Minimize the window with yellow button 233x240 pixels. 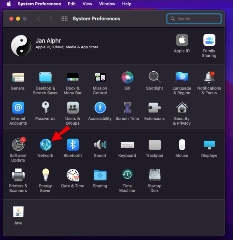18,19
